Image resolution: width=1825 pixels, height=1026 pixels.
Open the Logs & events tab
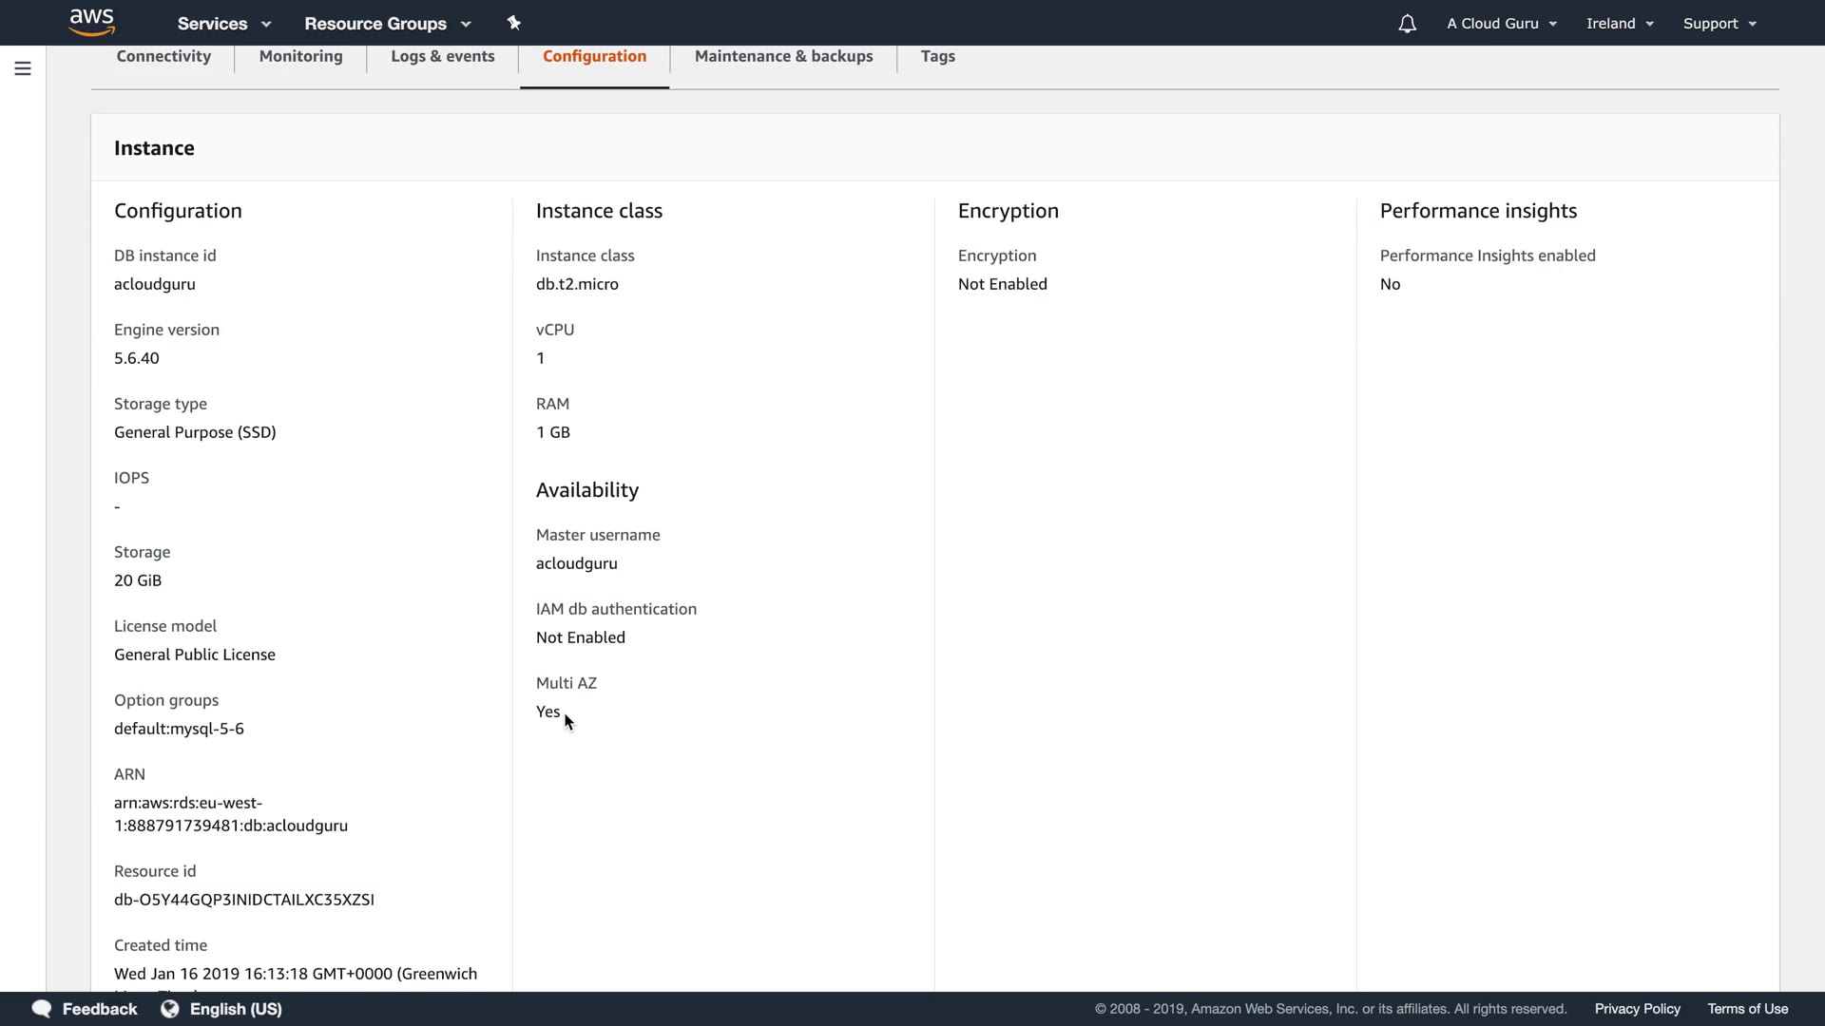[443, 56]
